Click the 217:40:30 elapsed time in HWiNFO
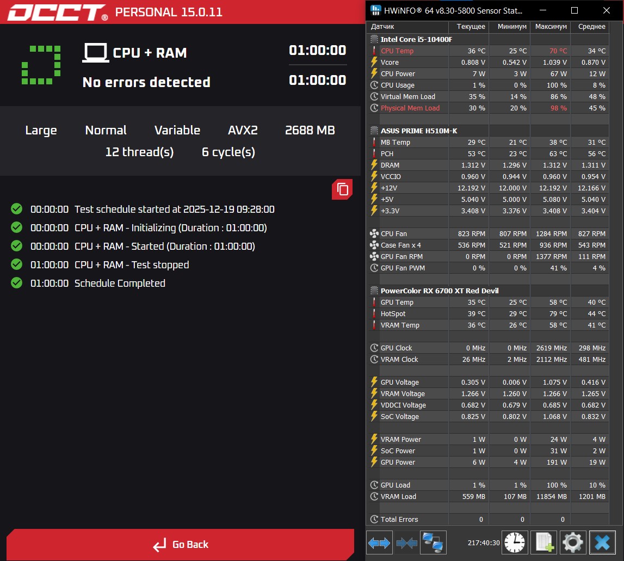The image size is (624, 561). pyautogui.click(x=484, y=542)
